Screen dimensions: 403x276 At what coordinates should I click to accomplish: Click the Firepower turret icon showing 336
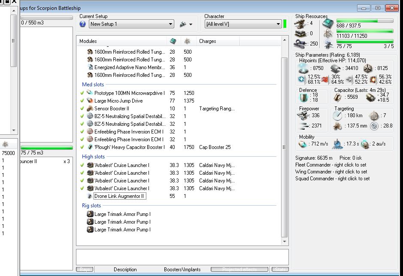tap(303, 115)
